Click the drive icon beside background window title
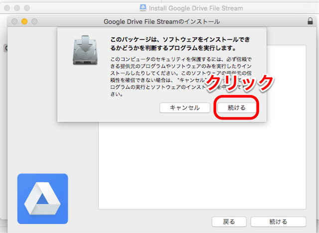Viewport: 319px width, 233px height. (x=143, y=8)
